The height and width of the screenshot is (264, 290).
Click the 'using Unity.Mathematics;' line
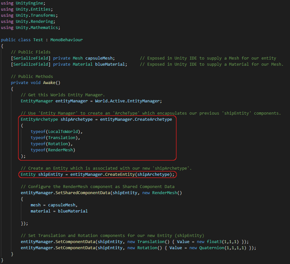coord(31,28)
